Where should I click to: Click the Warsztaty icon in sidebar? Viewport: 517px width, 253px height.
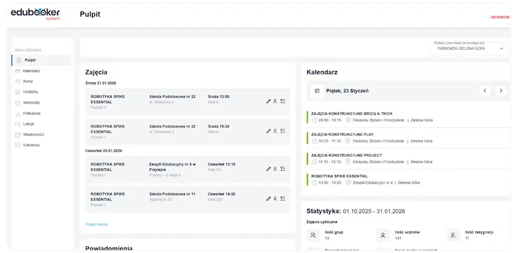coord(18,103)
